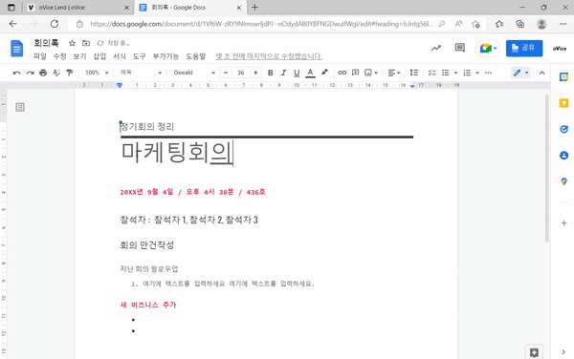
Task: Click the highlight color pen icon
Action: 324,73
